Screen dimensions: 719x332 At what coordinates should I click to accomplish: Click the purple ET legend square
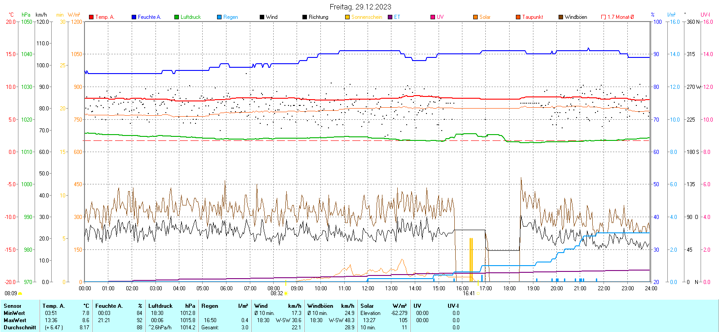390,17
